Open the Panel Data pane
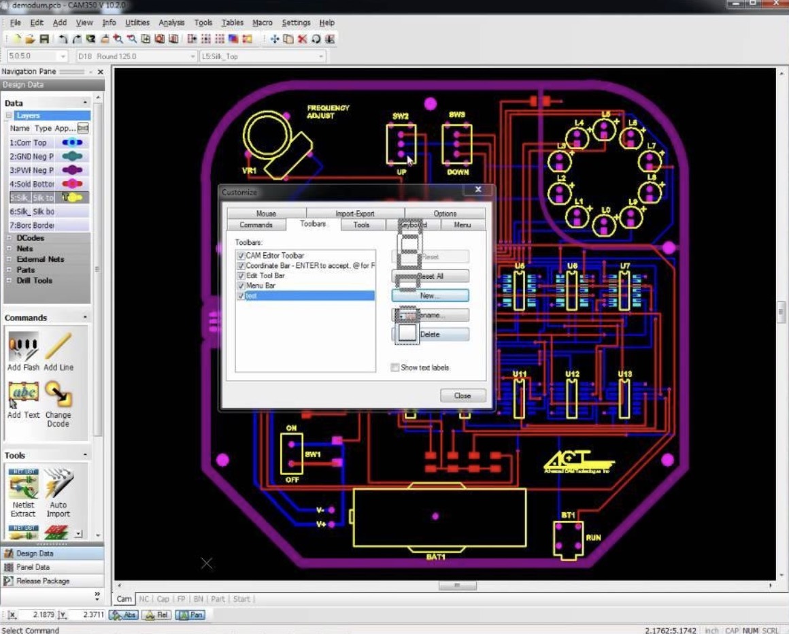Viewport: 789px width, 634px height. pyautogui.click(x=52, y=567)
